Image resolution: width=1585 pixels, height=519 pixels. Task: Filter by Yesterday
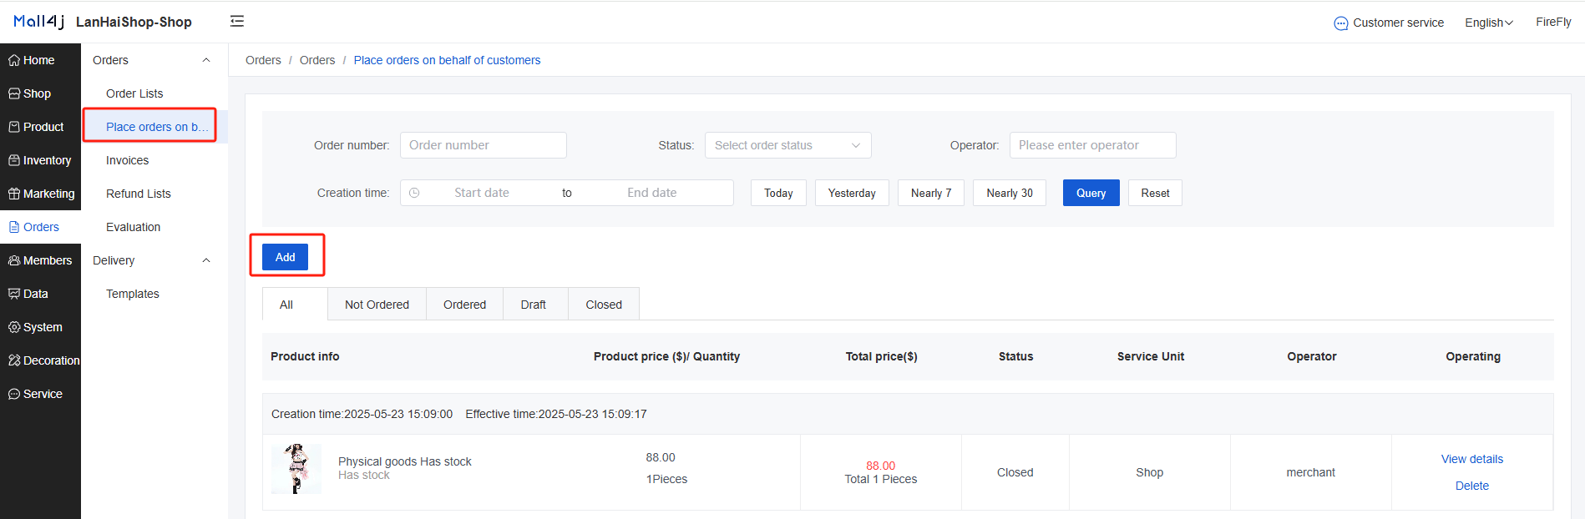tap(852, 193)
